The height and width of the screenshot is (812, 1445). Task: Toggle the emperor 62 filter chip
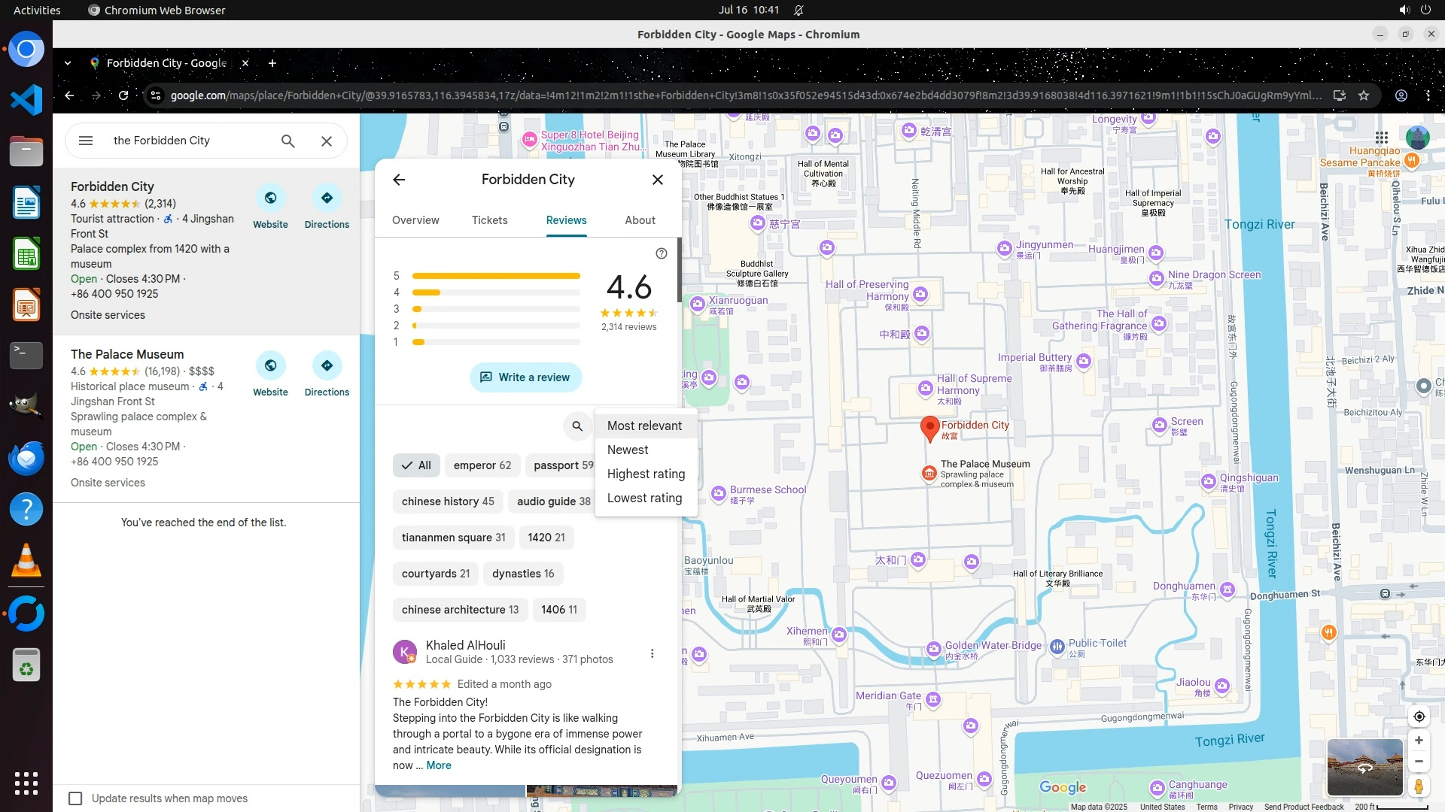pos(482,465)
